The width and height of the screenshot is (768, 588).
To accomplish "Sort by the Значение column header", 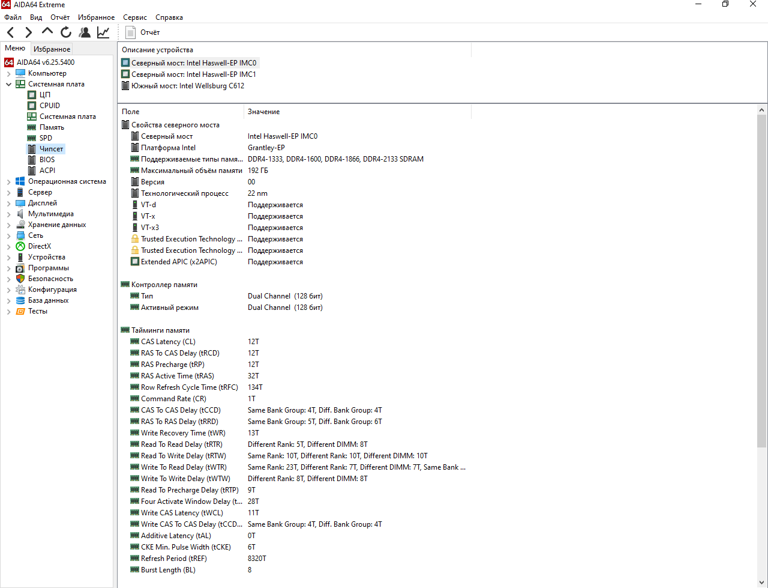I will (x=358, y=112).
